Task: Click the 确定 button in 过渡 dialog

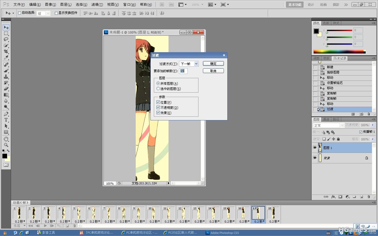Action: pos(213,63)
